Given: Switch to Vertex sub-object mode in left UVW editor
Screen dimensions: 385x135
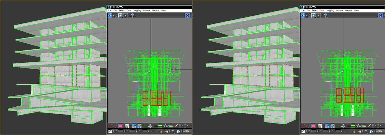Looking at the screenshot, I should pos(110,126).
